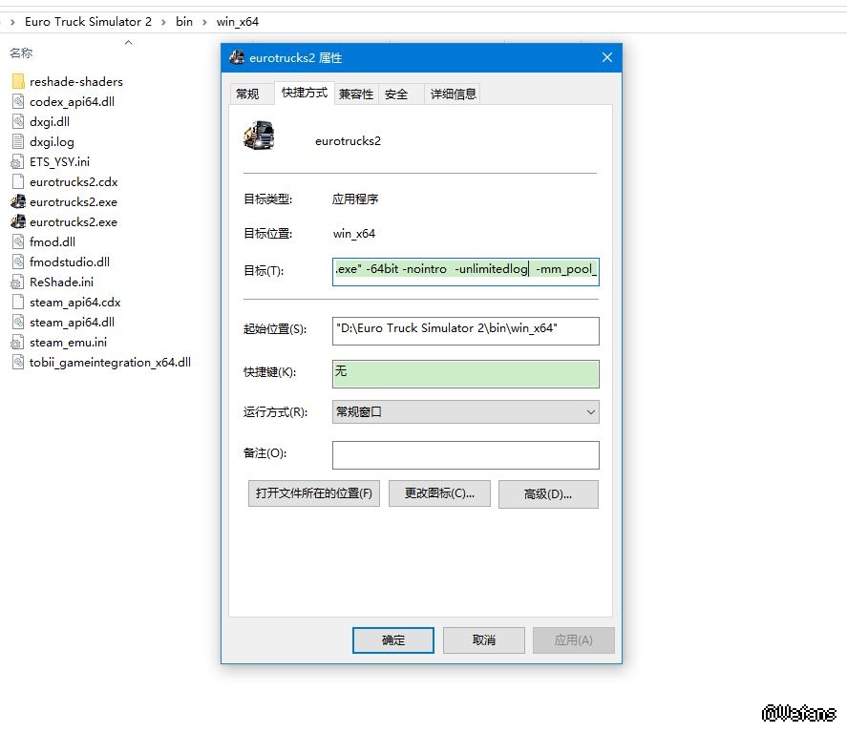The width and height of the screenshot is (847, 733).
Task: Open the 高级 advanced options button
Action: pos(548,493)
